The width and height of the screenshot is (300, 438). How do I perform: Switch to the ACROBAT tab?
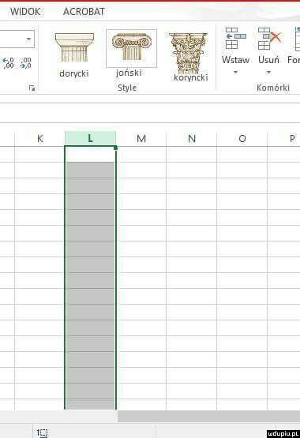(x=84, y=12)
